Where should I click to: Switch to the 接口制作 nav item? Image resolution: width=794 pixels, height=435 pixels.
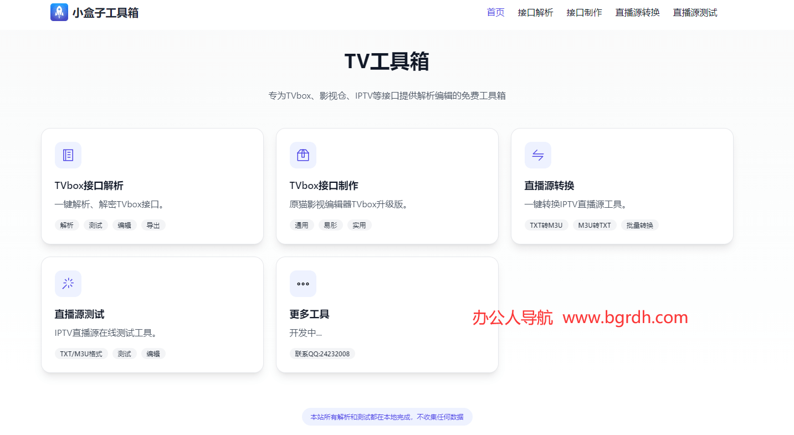(584, 12)
